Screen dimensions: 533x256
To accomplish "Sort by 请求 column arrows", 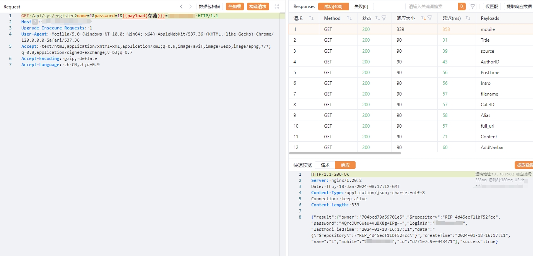I will click(311, 18).
